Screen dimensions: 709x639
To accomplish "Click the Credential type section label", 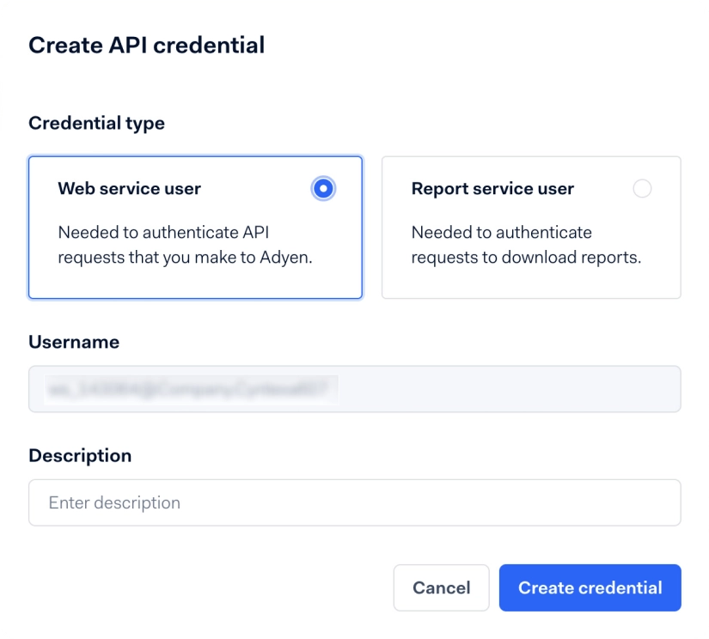I will [x=96, y=123].
